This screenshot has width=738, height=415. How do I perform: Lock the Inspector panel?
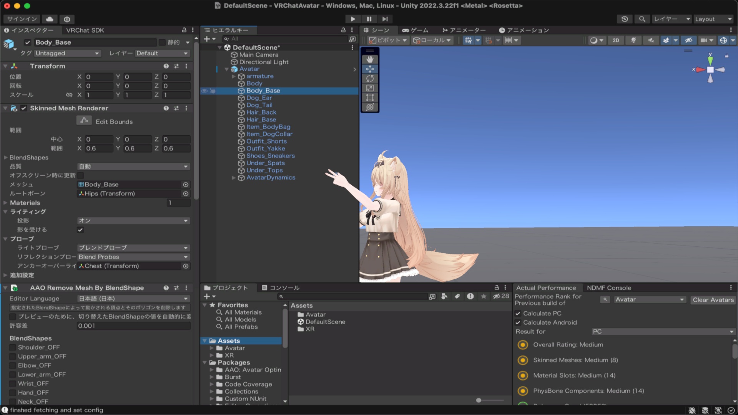point(184,30)
